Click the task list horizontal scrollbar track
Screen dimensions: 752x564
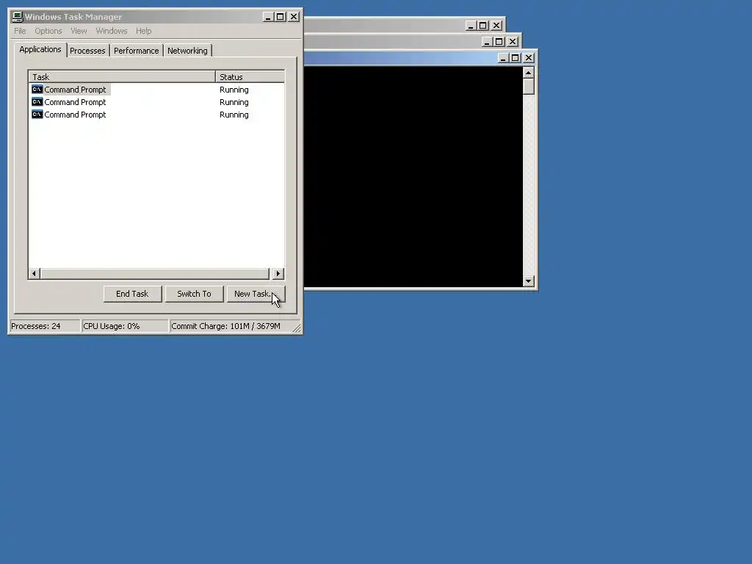[x=155, y=274]
